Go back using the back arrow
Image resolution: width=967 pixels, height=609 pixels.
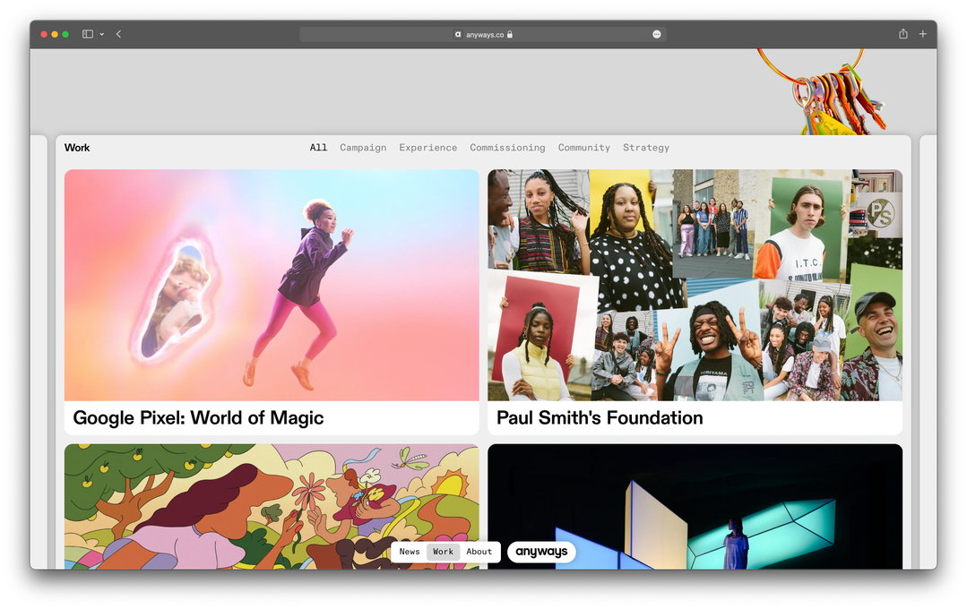pos(118,35)
